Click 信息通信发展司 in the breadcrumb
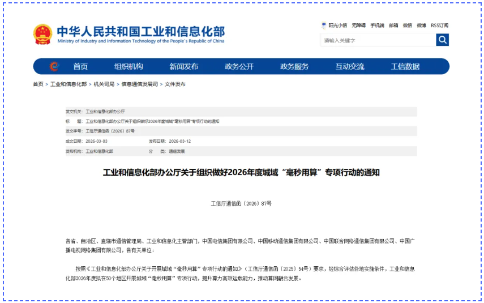This screenshot has height=303, width=484. pyautogui.click(x=139, y=84)
